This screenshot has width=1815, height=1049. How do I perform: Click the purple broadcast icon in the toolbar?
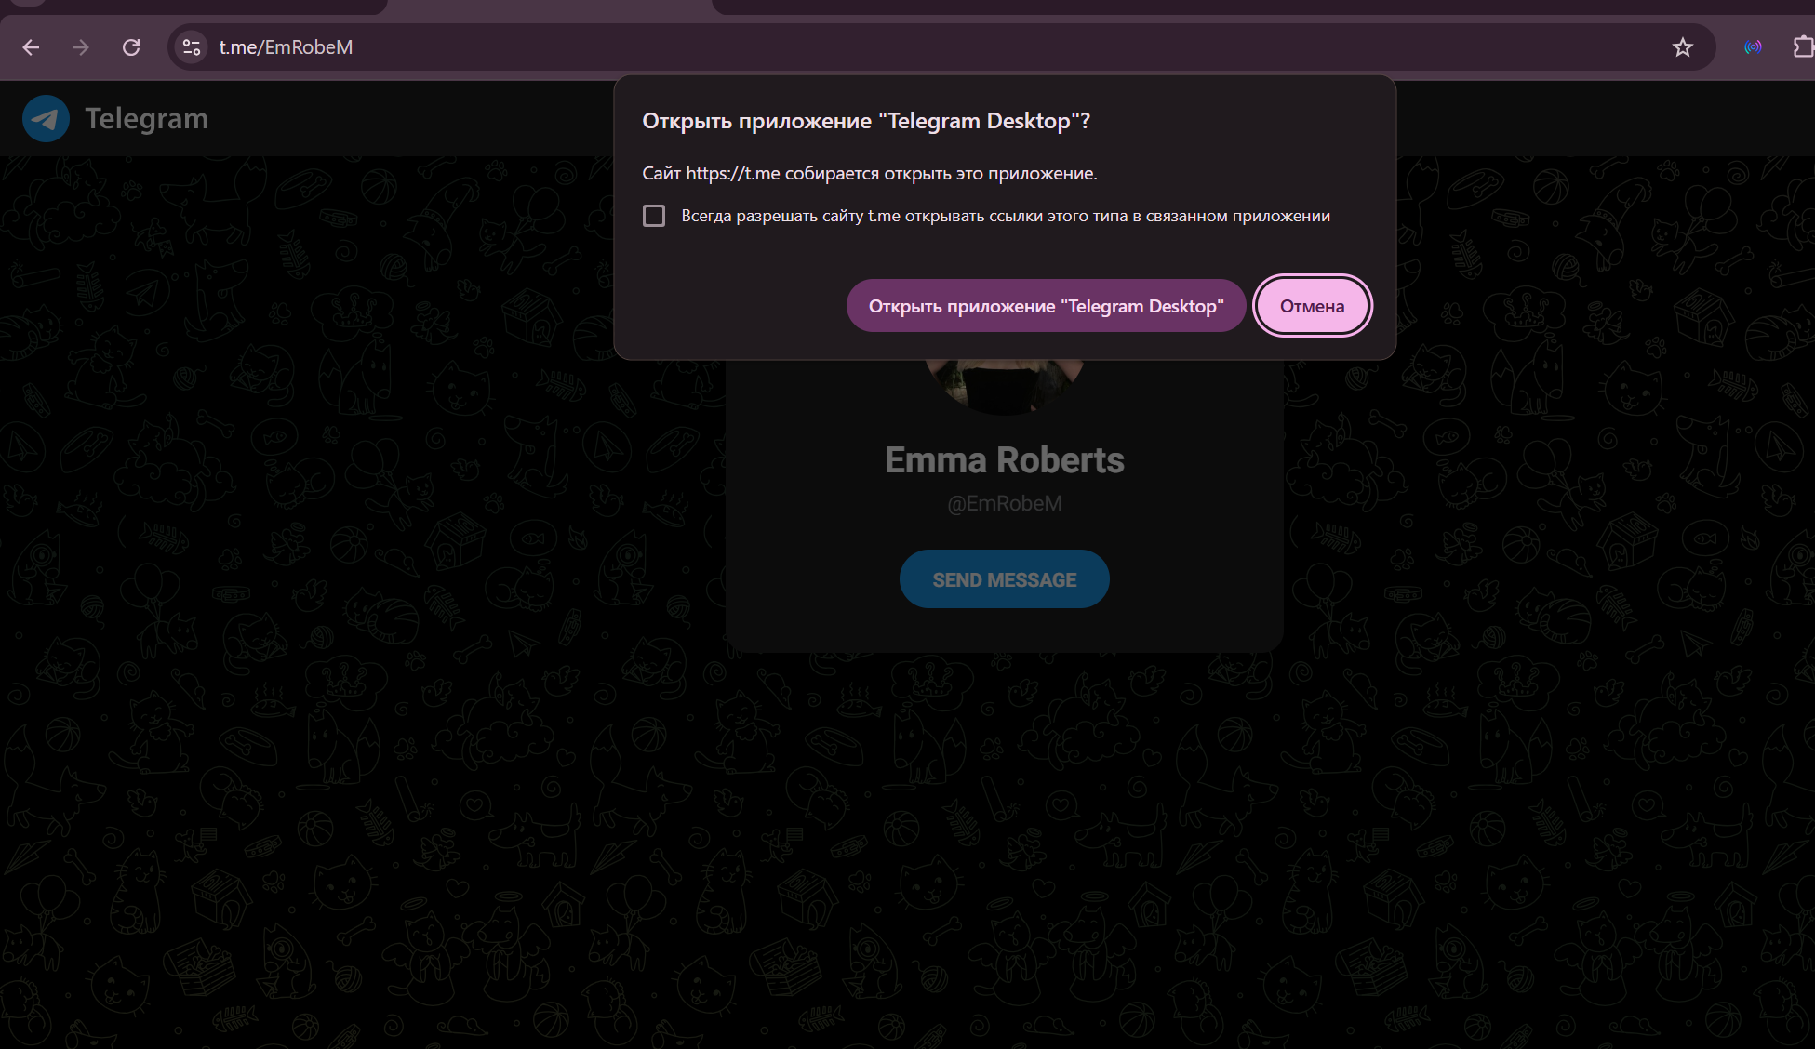coord(1753,47)
